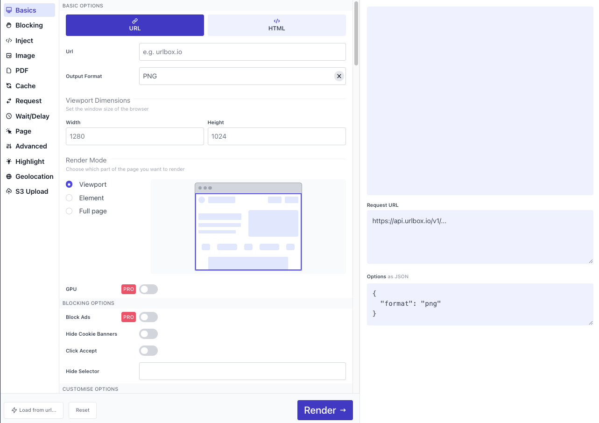The height and width of the screenshot is (423, 599).
Task: Select the URL input mode tab
Action: pos(134,25)
